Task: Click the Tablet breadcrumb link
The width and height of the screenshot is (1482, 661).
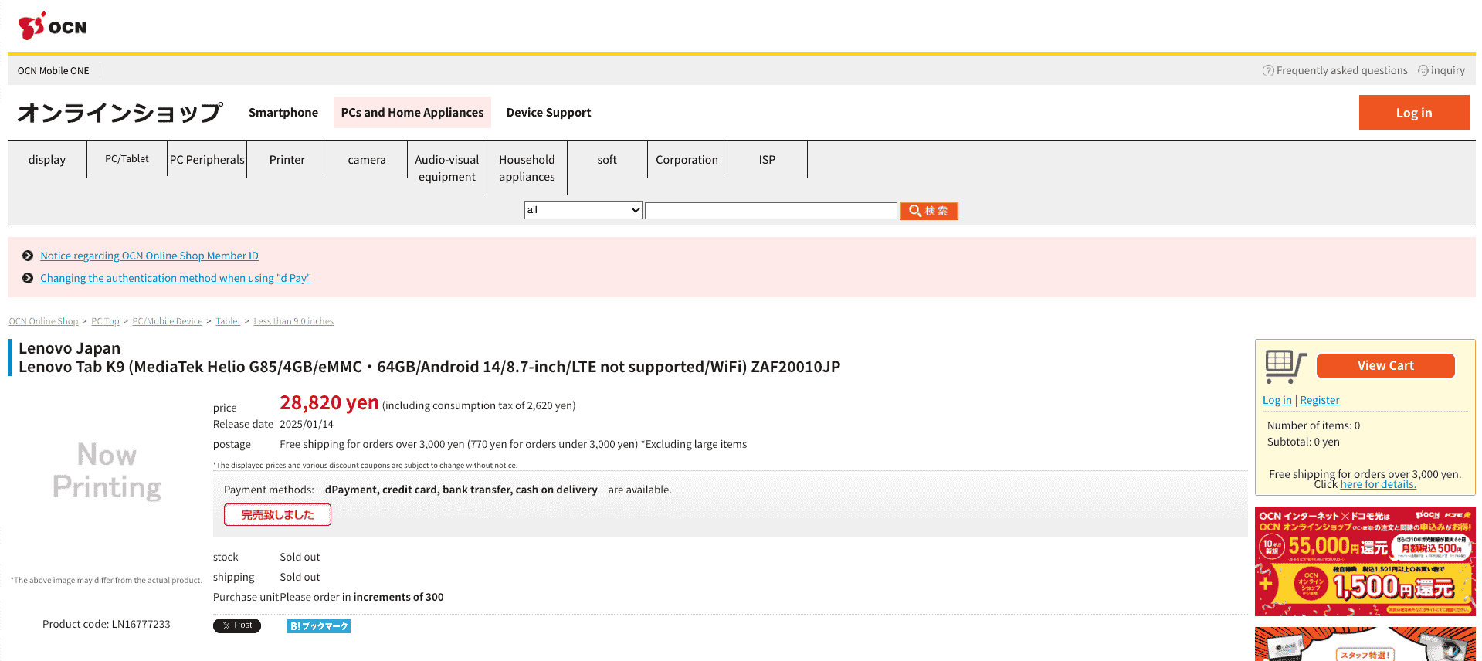Action: coord(228,321)
